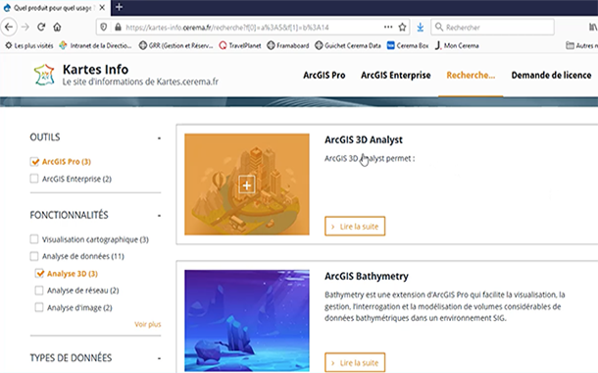The image size is (598, 373).
Task: Check the ArcGIS Enterprise (2) filter
Action: [34, 179]
